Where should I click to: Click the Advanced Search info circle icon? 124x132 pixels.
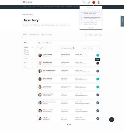pyautogui.click(x=74, y=48)
